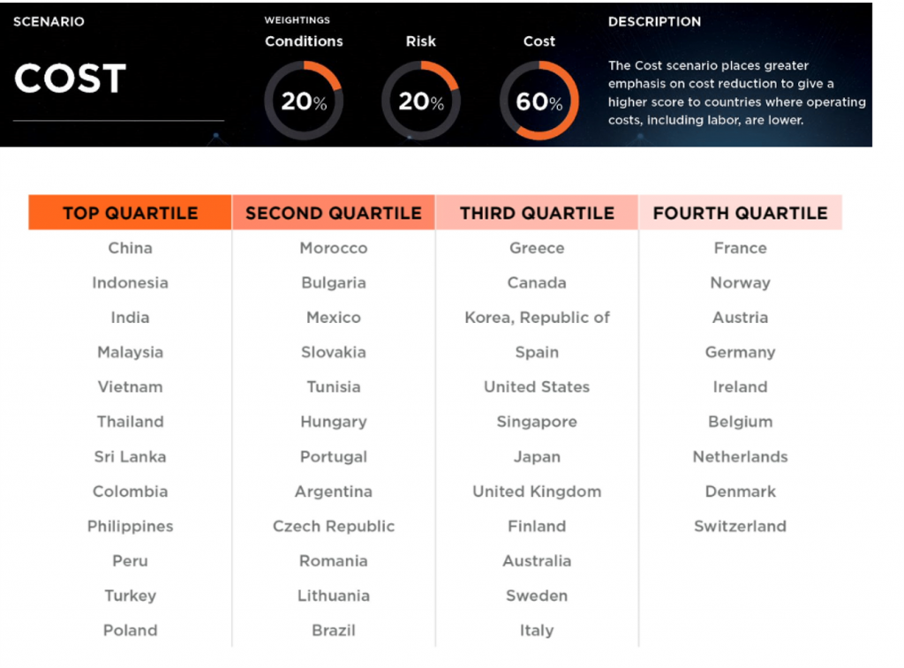Click Korea, Republic of entry
Screen dimensions: 904x668
(x=537, y=318)
